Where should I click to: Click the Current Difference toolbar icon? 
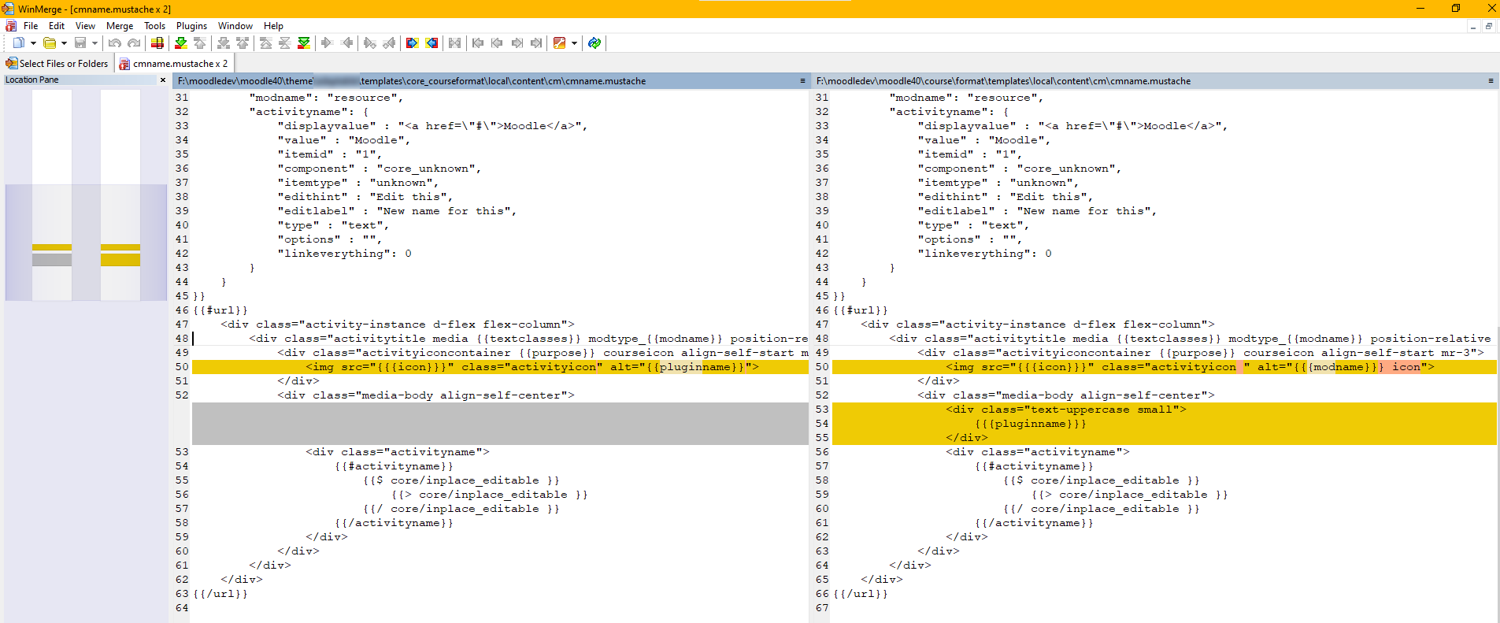pos(285,43)
